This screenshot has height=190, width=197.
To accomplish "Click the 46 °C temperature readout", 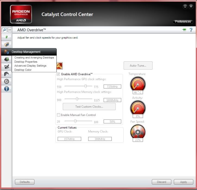I will click(138, 92).
